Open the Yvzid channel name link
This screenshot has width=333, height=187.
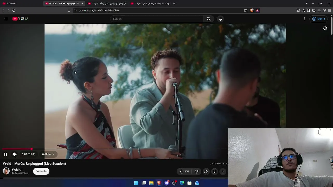(15, 170)
